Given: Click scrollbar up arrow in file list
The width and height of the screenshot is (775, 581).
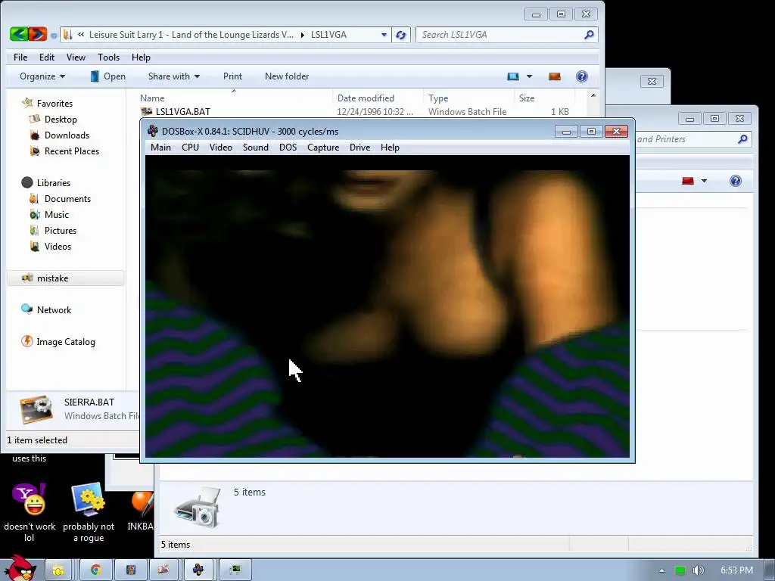Looking at the screenshot, I should [593, 95].
